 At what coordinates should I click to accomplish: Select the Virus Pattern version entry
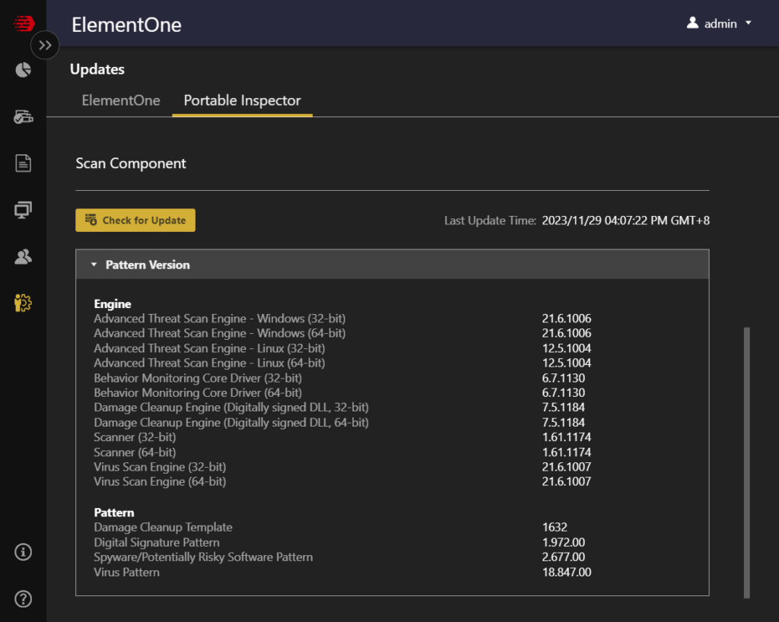[x=126, y=572]
